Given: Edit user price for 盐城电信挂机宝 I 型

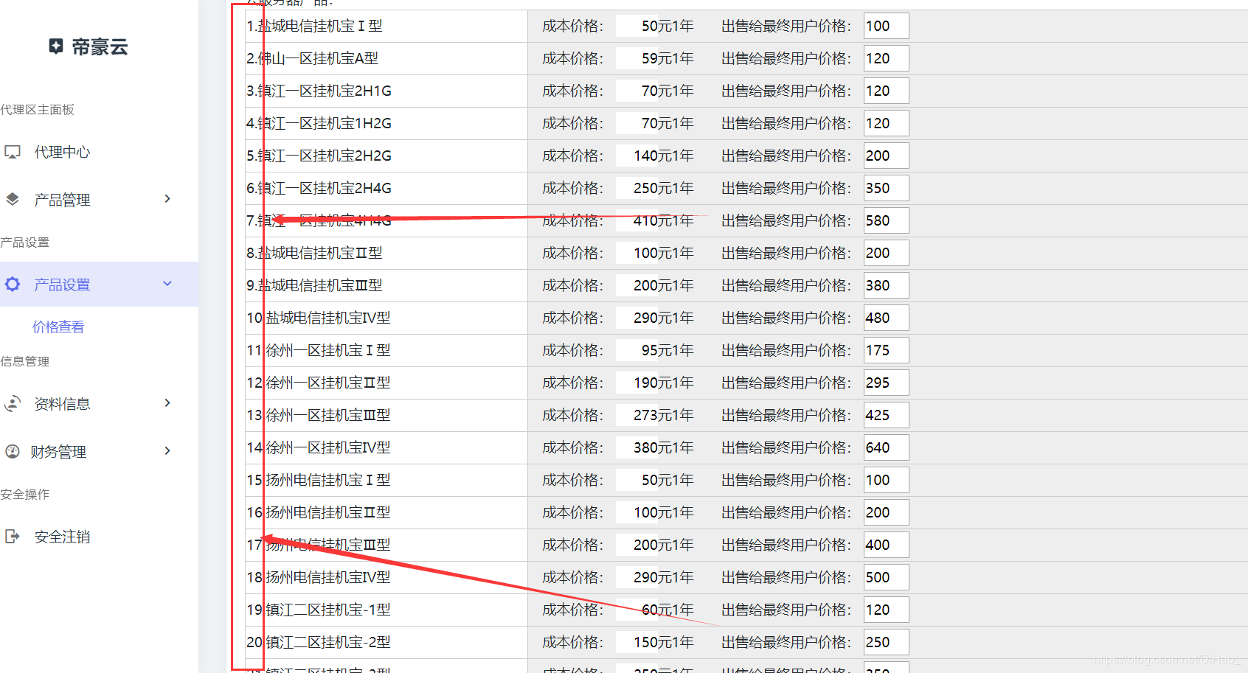Looking at the screenshot, I should (886, 26).
